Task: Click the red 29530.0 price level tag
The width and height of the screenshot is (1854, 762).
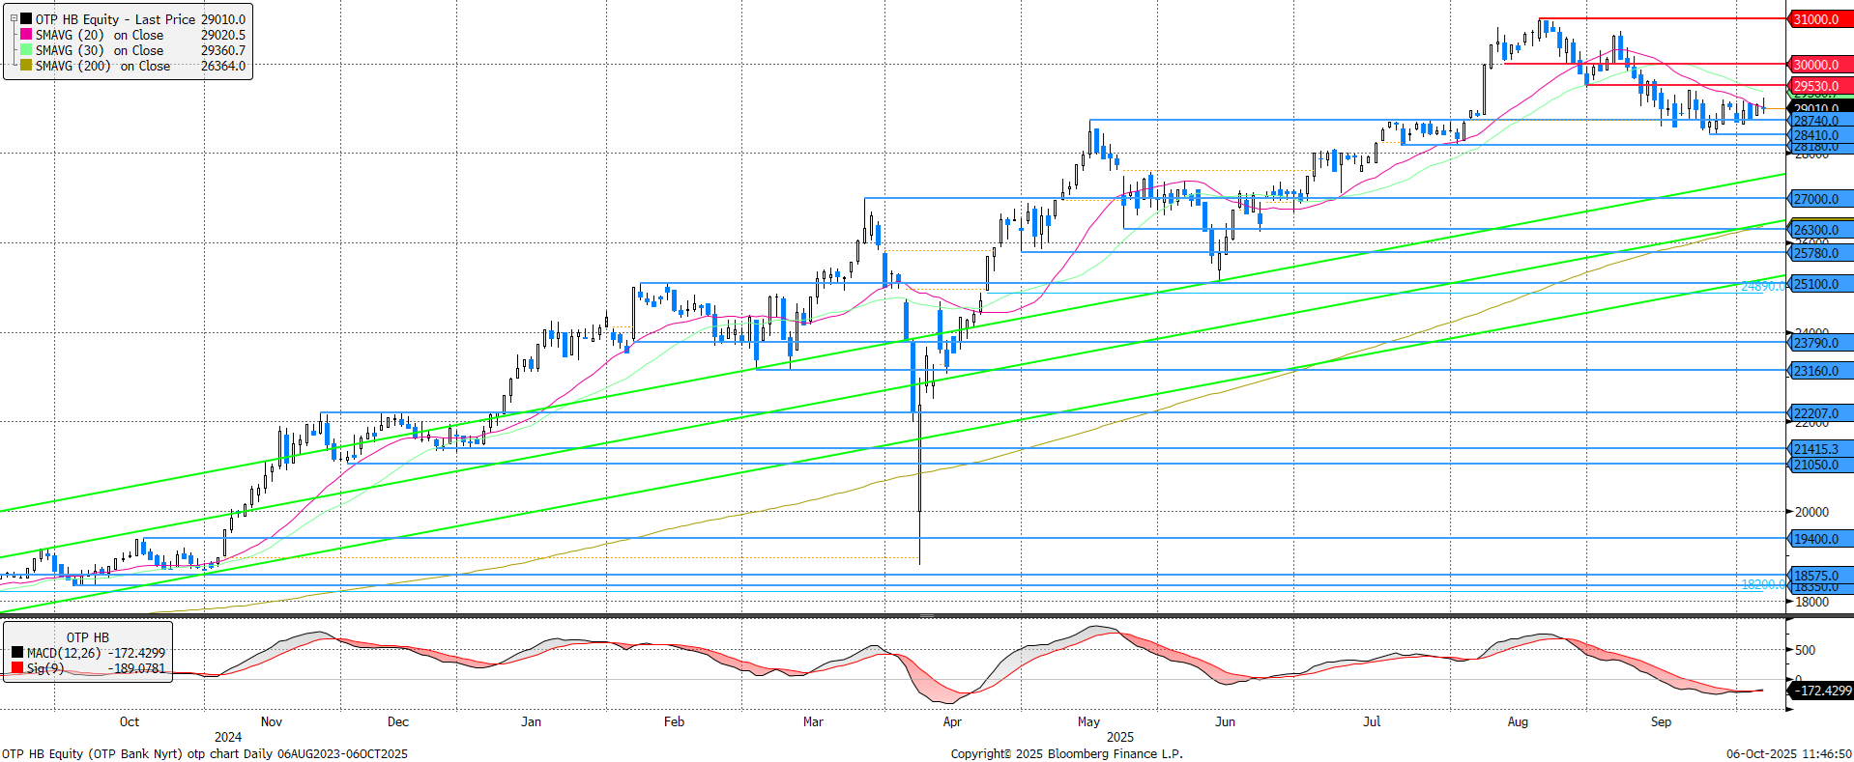Action: [1816, 86]
